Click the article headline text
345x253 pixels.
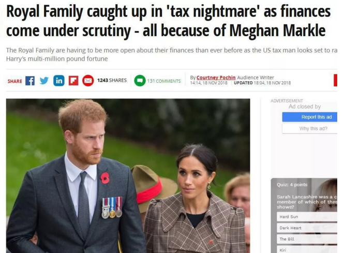tap(169, 21)
